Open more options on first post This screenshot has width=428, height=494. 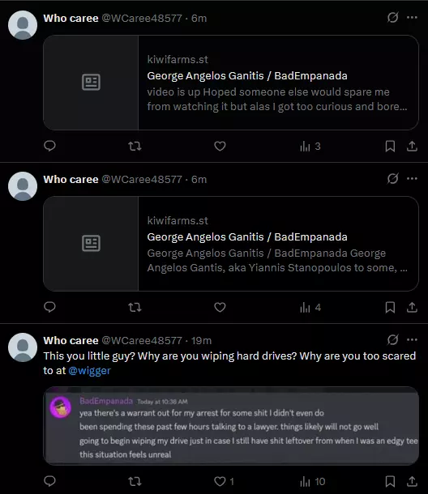coord(412,18)
